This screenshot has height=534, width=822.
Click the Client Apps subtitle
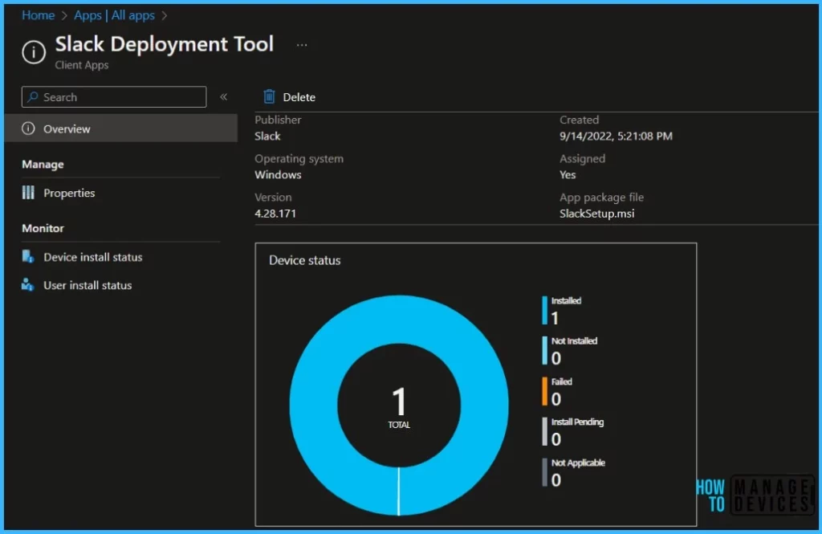coord(82,65)
